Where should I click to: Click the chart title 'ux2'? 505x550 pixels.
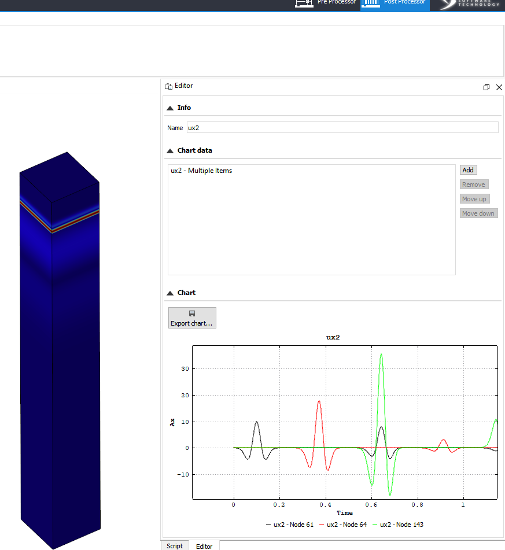(x=333, y=337)
